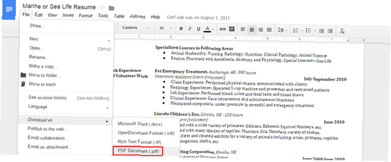The height and width of the screenshot is (162, 391).
Task: Click the 'Last edit was on August 1, 2011' link
Action: 198,18
